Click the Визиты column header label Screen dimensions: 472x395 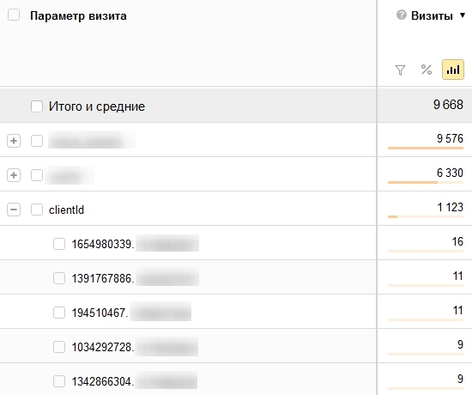432,15
